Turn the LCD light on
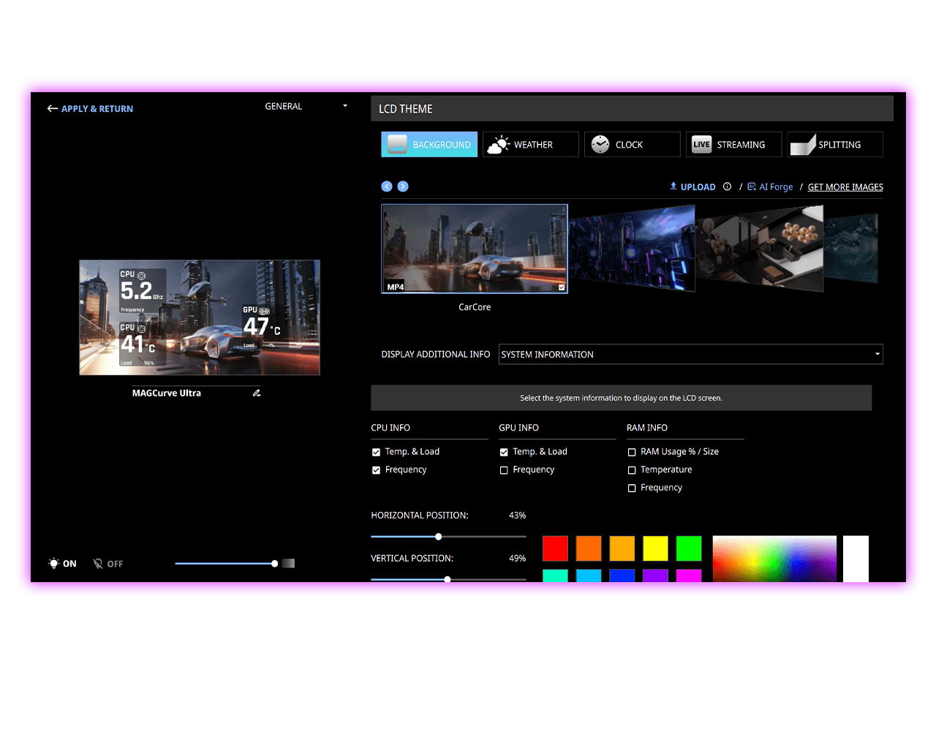This screenshot has height=743, width=936. 63,564
